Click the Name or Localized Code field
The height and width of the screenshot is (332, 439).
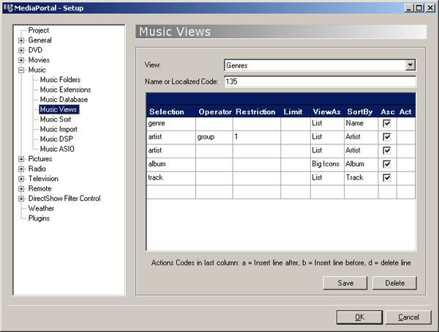click(x=320, y=81)
